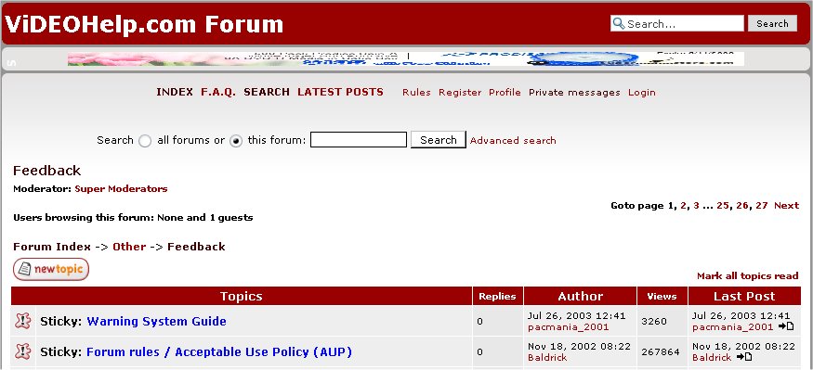
Task: Open the Rules link
Action: click(x=416, y=93)
